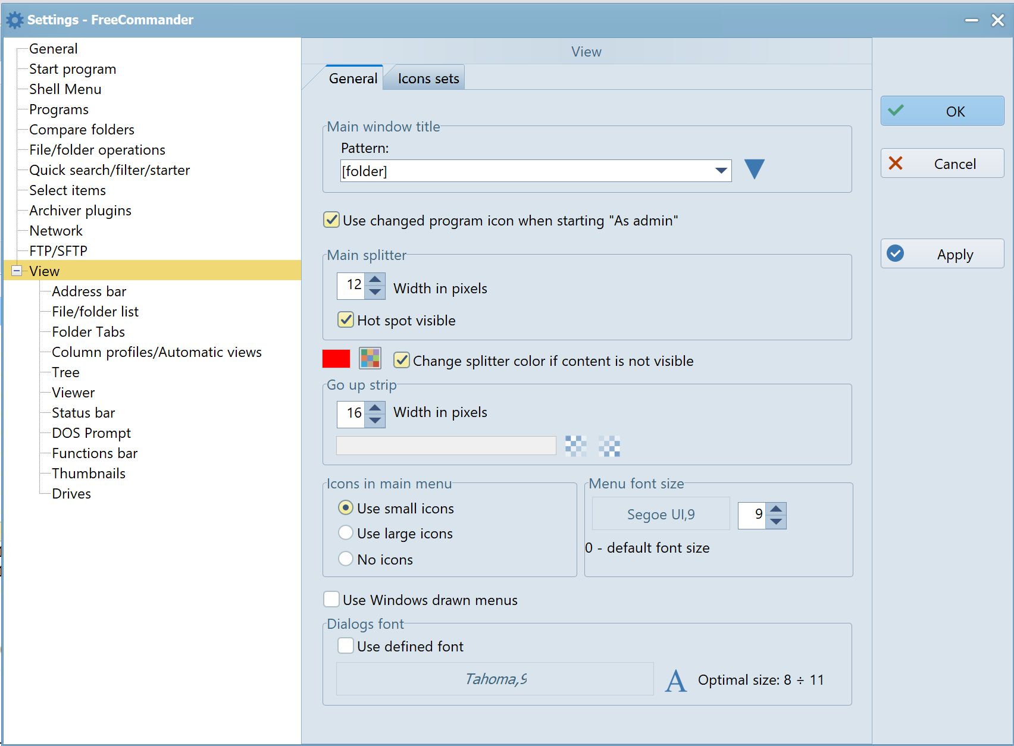Toggle the Hot spot visible checkbox
1014x746 pixels.
(346, 320)
